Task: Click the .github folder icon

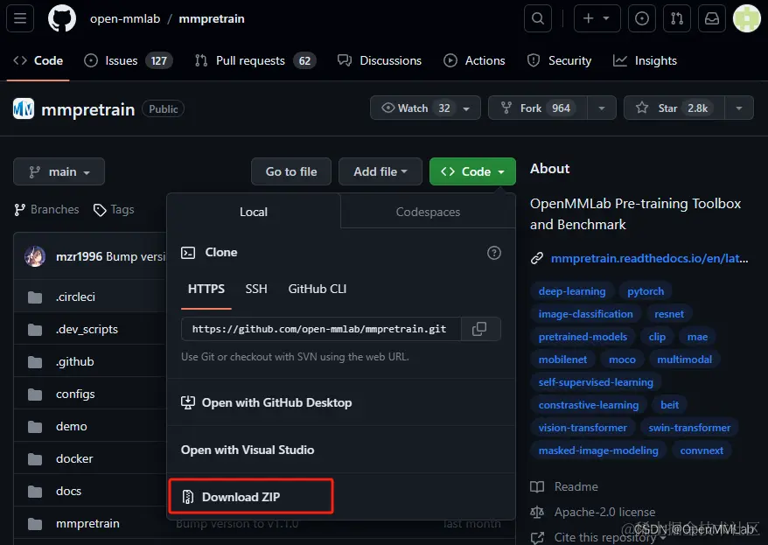Action: tap(35, 362)
